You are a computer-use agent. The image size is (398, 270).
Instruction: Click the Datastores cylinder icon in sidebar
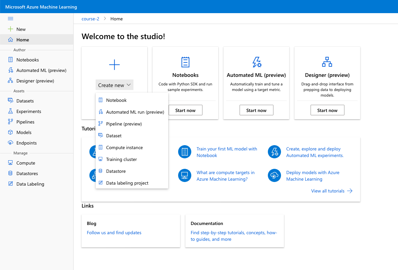[11, 173]
